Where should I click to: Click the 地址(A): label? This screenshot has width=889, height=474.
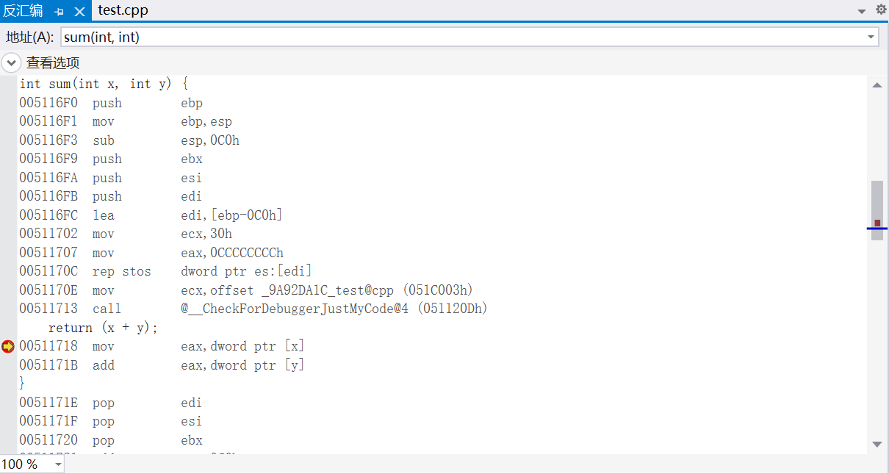[29, 37]
